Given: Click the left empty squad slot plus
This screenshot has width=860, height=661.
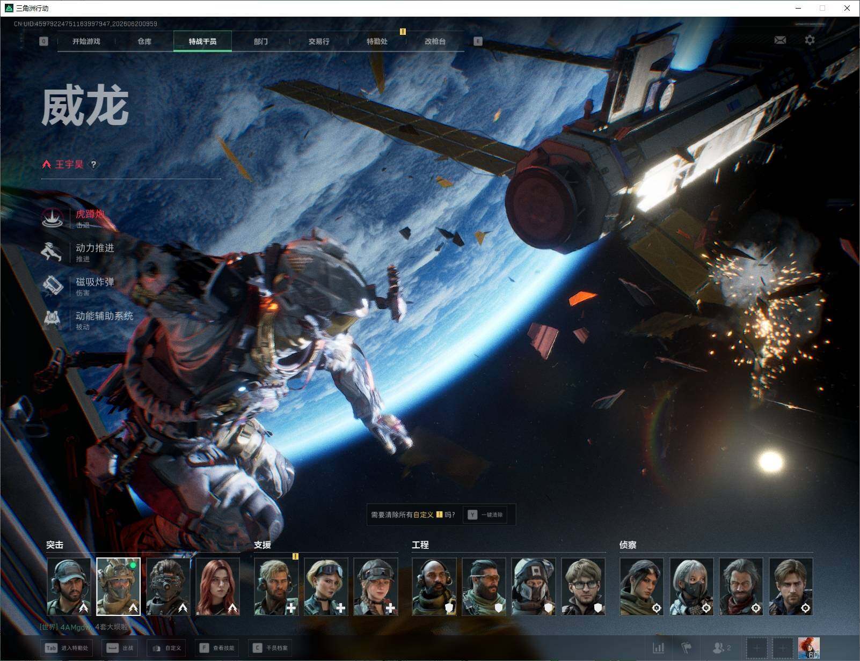Looking at the screenshot, I should [x=757, y=648].
